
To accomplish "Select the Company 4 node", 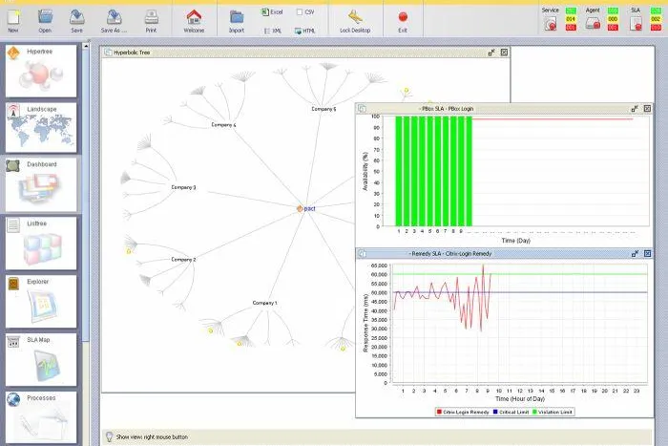I will point(223,125).
